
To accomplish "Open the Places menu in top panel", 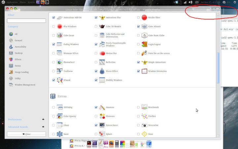I will 22,2.
